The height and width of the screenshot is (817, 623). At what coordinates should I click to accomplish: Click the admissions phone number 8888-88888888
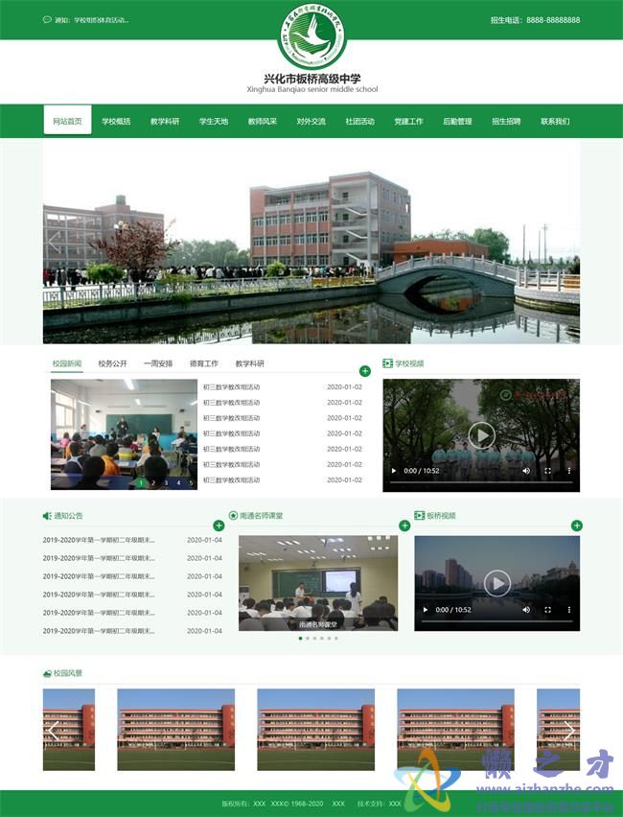coord(553,20)
